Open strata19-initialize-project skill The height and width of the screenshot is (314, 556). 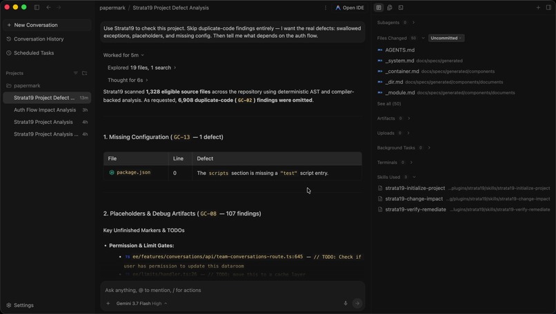tap(464, 188)
